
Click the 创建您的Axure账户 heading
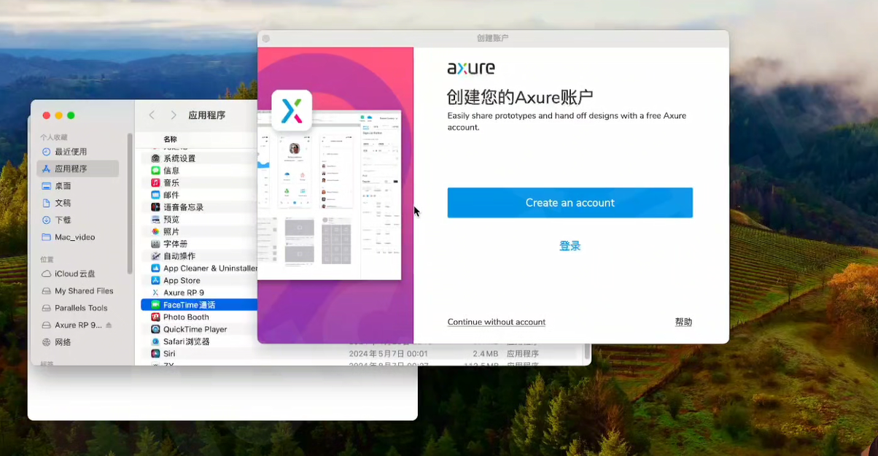[x=520, y=97]
